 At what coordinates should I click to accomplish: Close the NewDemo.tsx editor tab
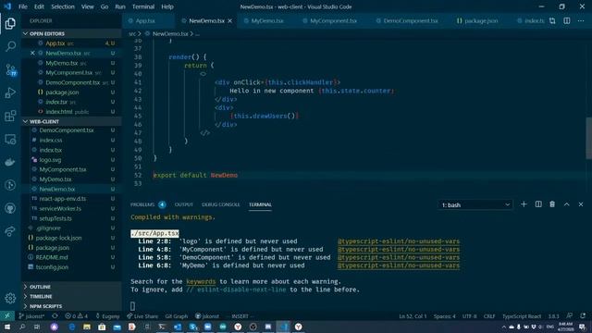point(230,20)
